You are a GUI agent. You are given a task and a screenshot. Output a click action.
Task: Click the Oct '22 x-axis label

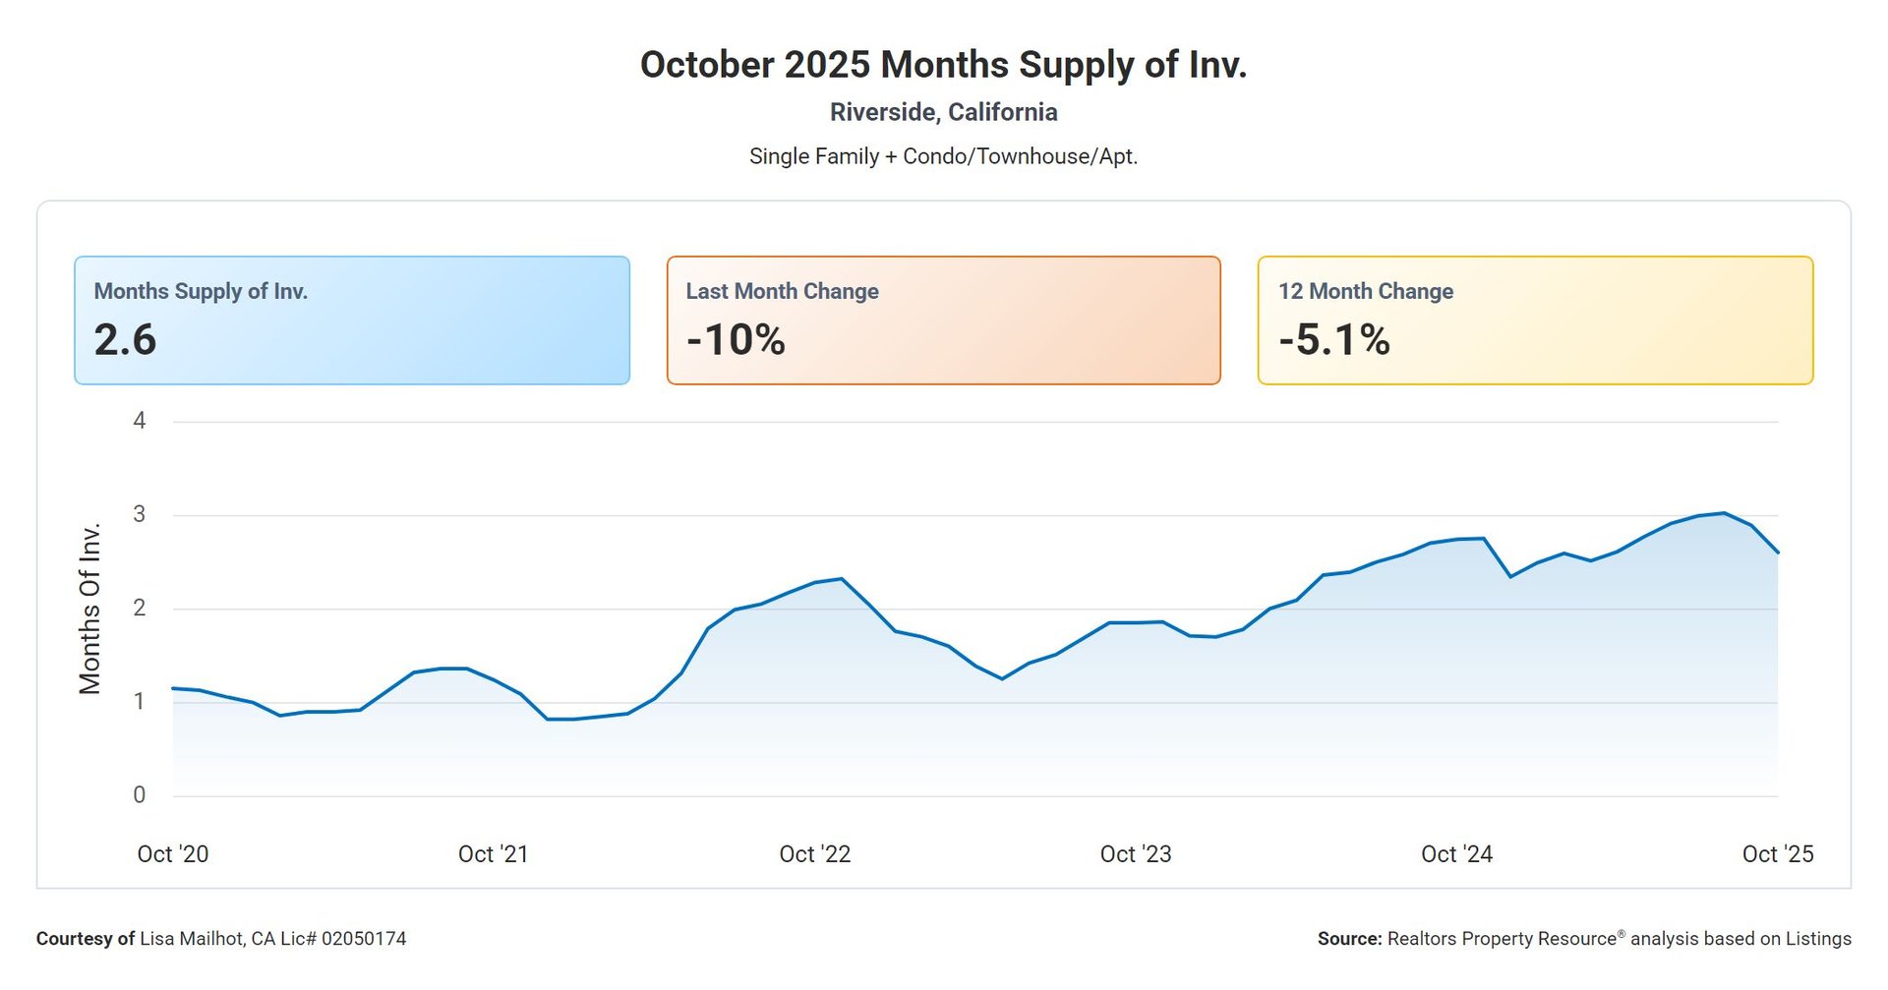pyautogui.click(x=814, y=854)
